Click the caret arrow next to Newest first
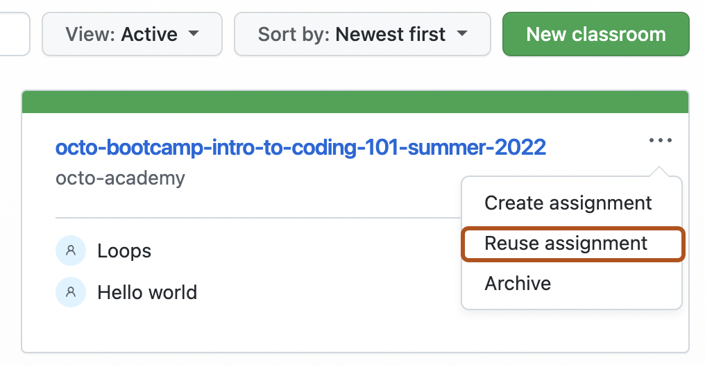Image resolution: width=705 pixels, height=365 pixels. click(461, 33)
